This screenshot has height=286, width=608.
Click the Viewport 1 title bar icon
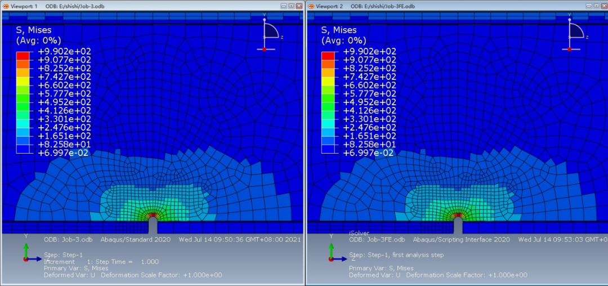tap(6, 6)
